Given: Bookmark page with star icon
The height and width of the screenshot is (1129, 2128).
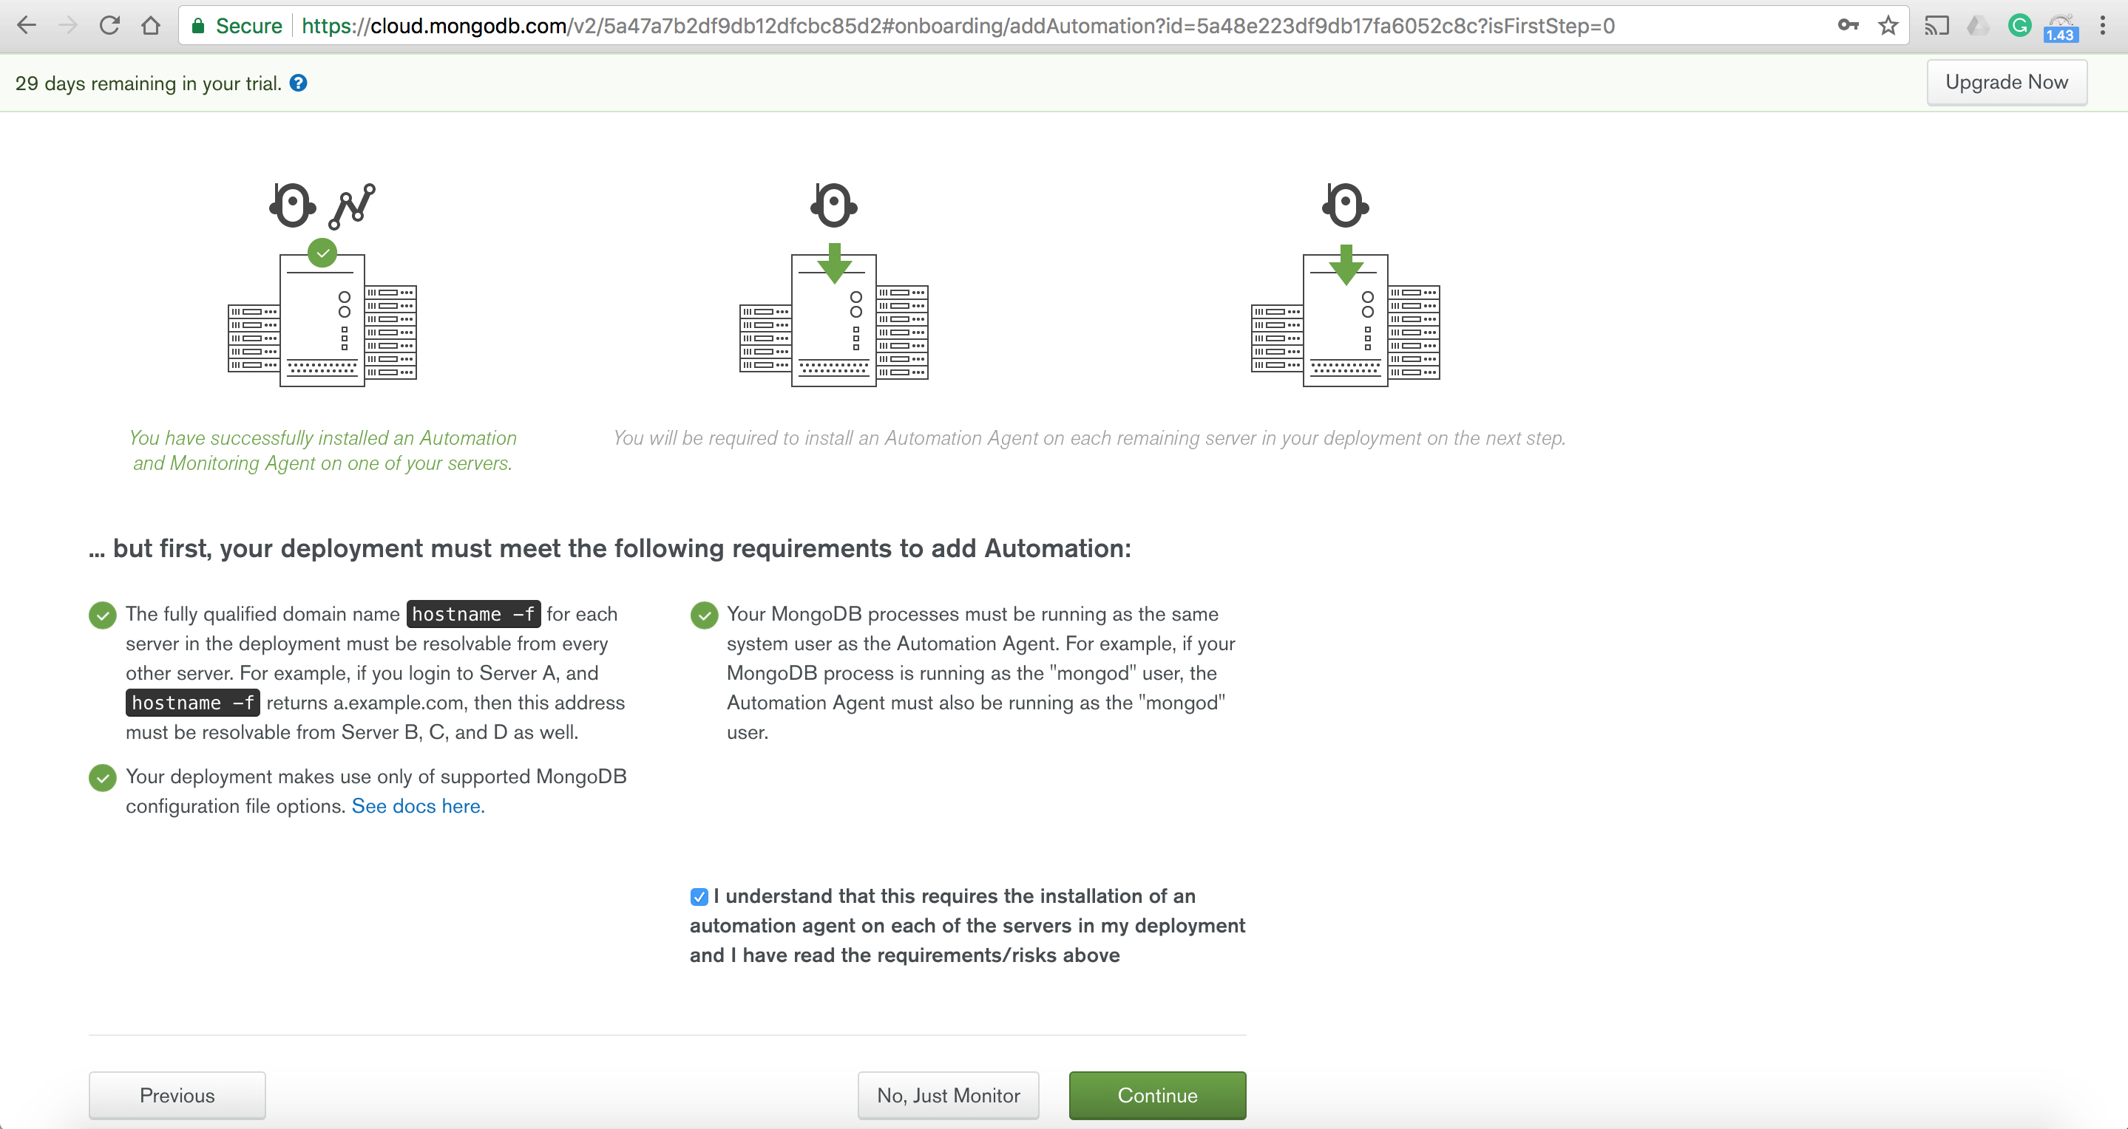Looking at the screenshot, I should [1888, 26].
